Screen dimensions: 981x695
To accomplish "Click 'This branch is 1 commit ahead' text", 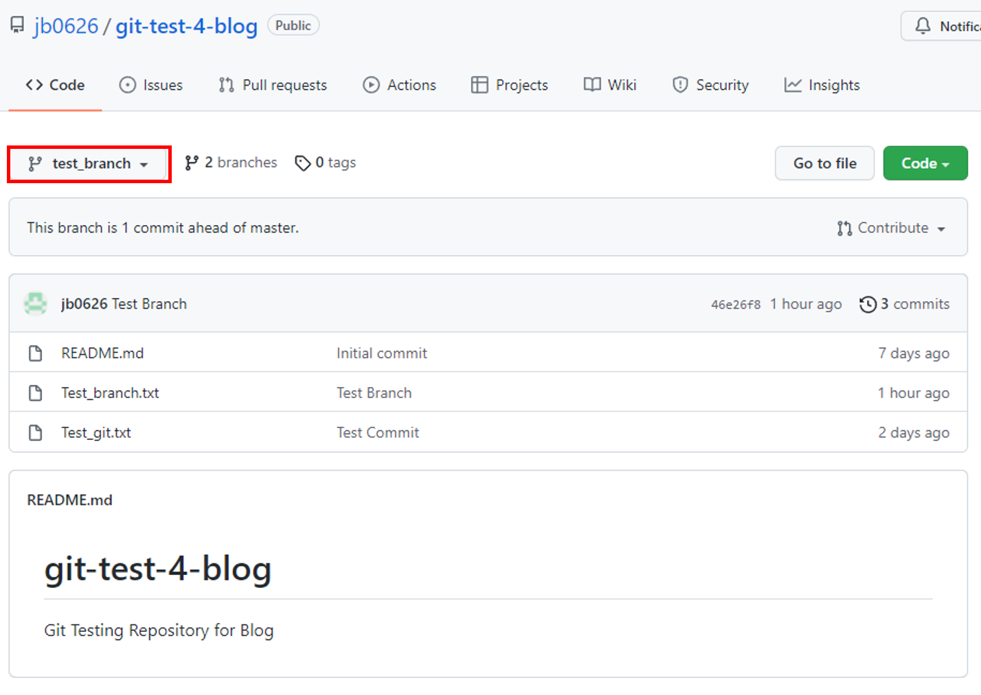I will click(163, 228).
